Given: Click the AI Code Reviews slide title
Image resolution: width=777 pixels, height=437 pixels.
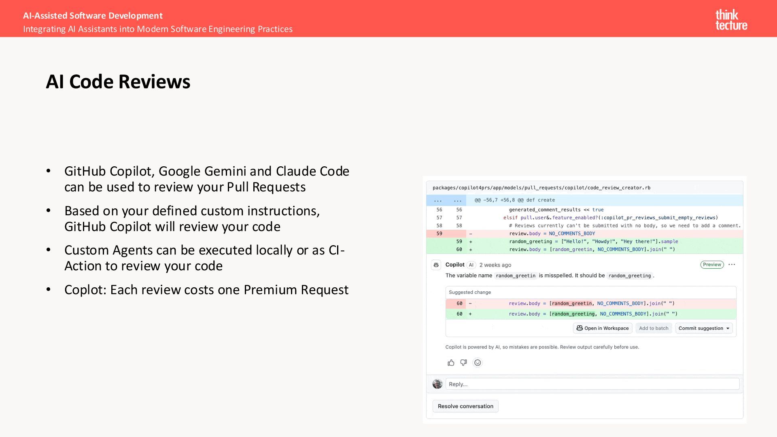Looking at the screenshot, I should point(118,82).
